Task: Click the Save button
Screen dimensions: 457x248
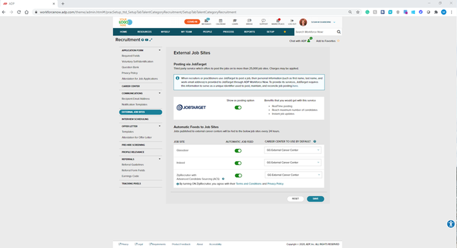Action: click(315, 199)
